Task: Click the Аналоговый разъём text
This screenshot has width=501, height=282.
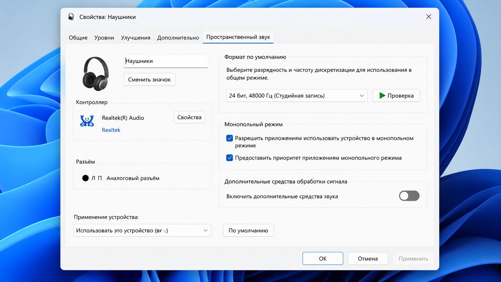Action: point(133,178)
